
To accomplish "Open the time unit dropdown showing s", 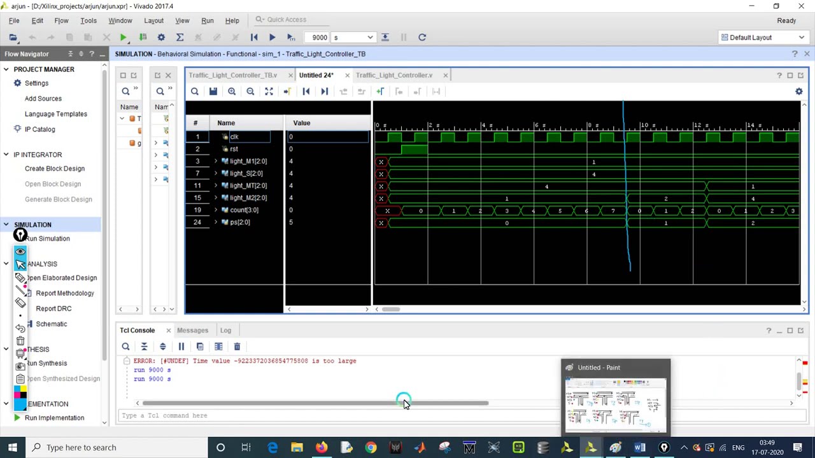I will tap(353, 38).
